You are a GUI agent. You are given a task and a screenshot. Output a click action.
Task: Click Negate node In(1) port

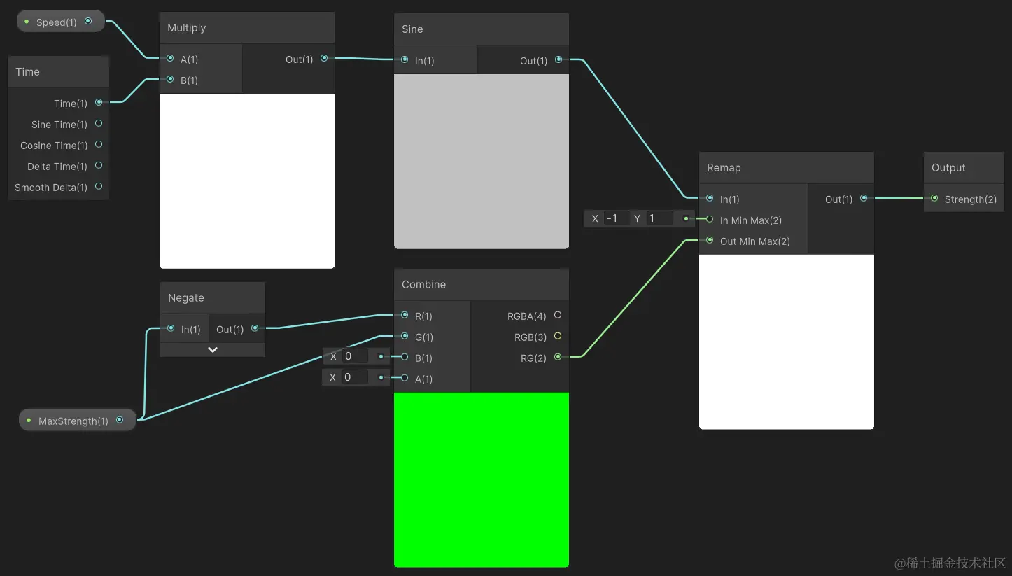171,328
